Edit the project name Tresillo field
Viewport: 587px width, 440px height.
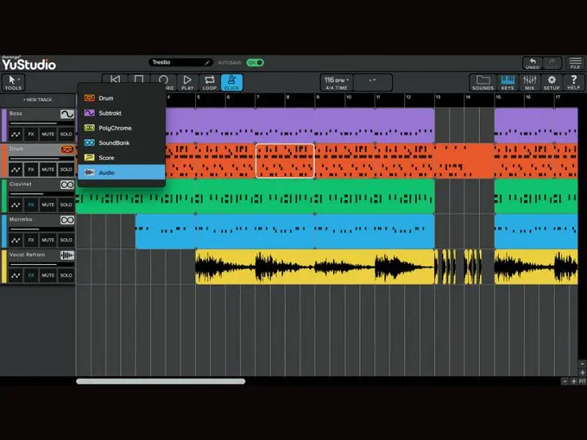pos(180,62)
